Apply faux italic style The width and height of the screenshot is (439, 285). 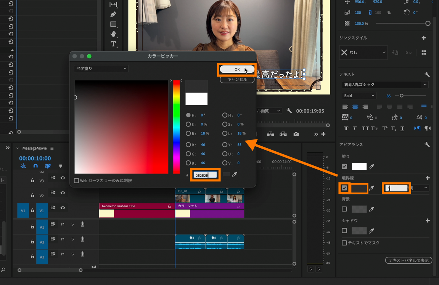[354, 128]
